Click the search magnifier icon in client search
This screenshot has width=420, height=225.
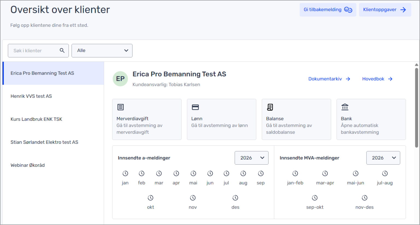point(62,51)
